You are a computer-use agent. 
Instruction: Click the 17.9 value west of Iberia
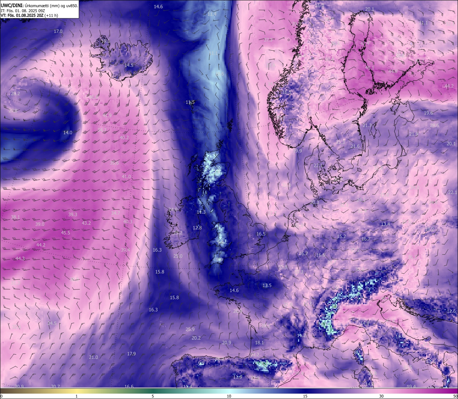(131, 354)
